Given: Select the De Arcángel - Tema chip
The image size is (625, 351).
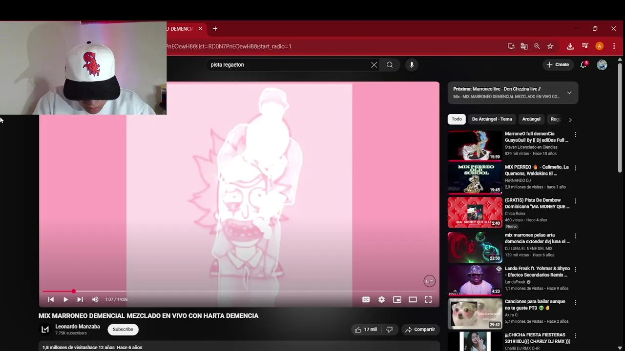Looking at the screenshot, I should (x=492, y=119).
